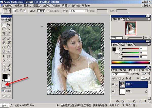Viewport: 152px width, 108px height.
Task: Select New Selection mode button
Action: pos(14,11)
